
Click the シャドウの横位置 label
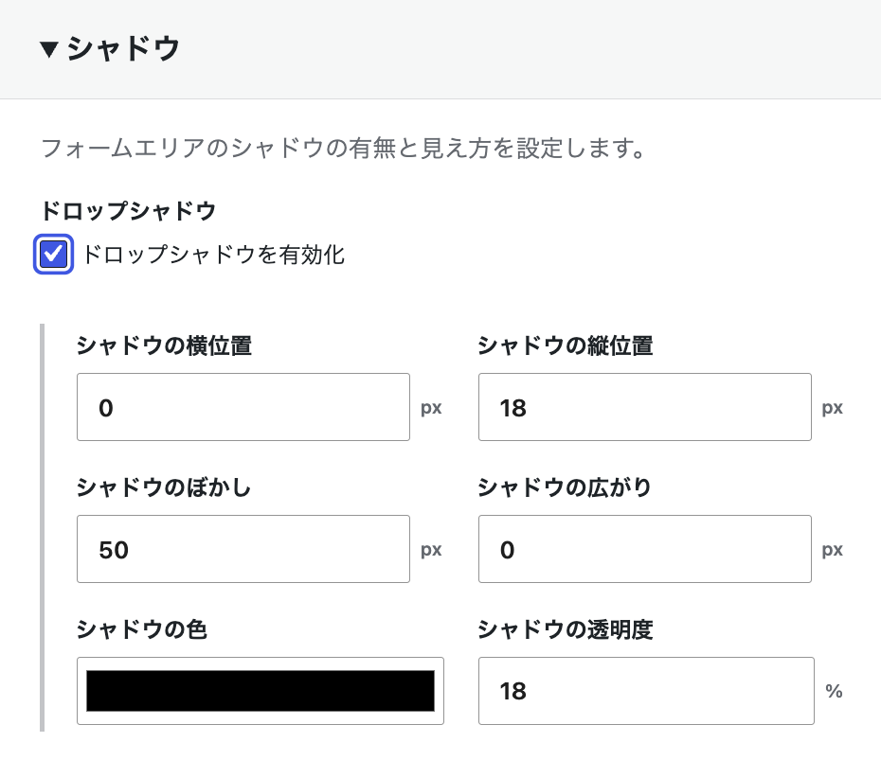(x=164, y=345)
